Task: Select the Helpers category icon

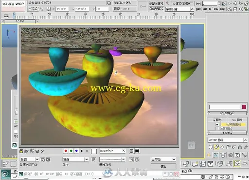Action: coord(234,147)
